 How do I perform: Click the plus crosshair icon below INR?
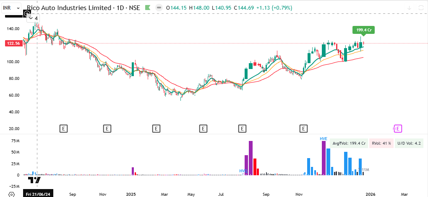tap(26, 13)
